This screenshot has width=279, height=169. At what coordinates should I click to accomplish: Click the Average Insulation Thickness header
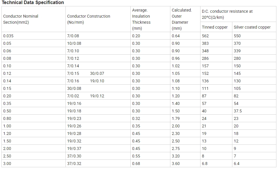[150, 19]
